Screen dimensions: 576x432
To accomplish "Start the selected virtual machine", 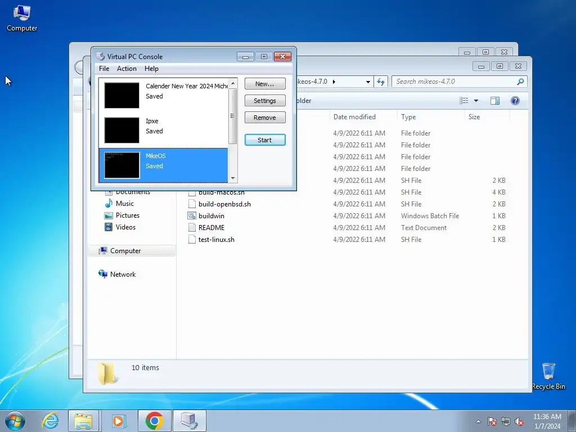I will (x=265, y=140).
